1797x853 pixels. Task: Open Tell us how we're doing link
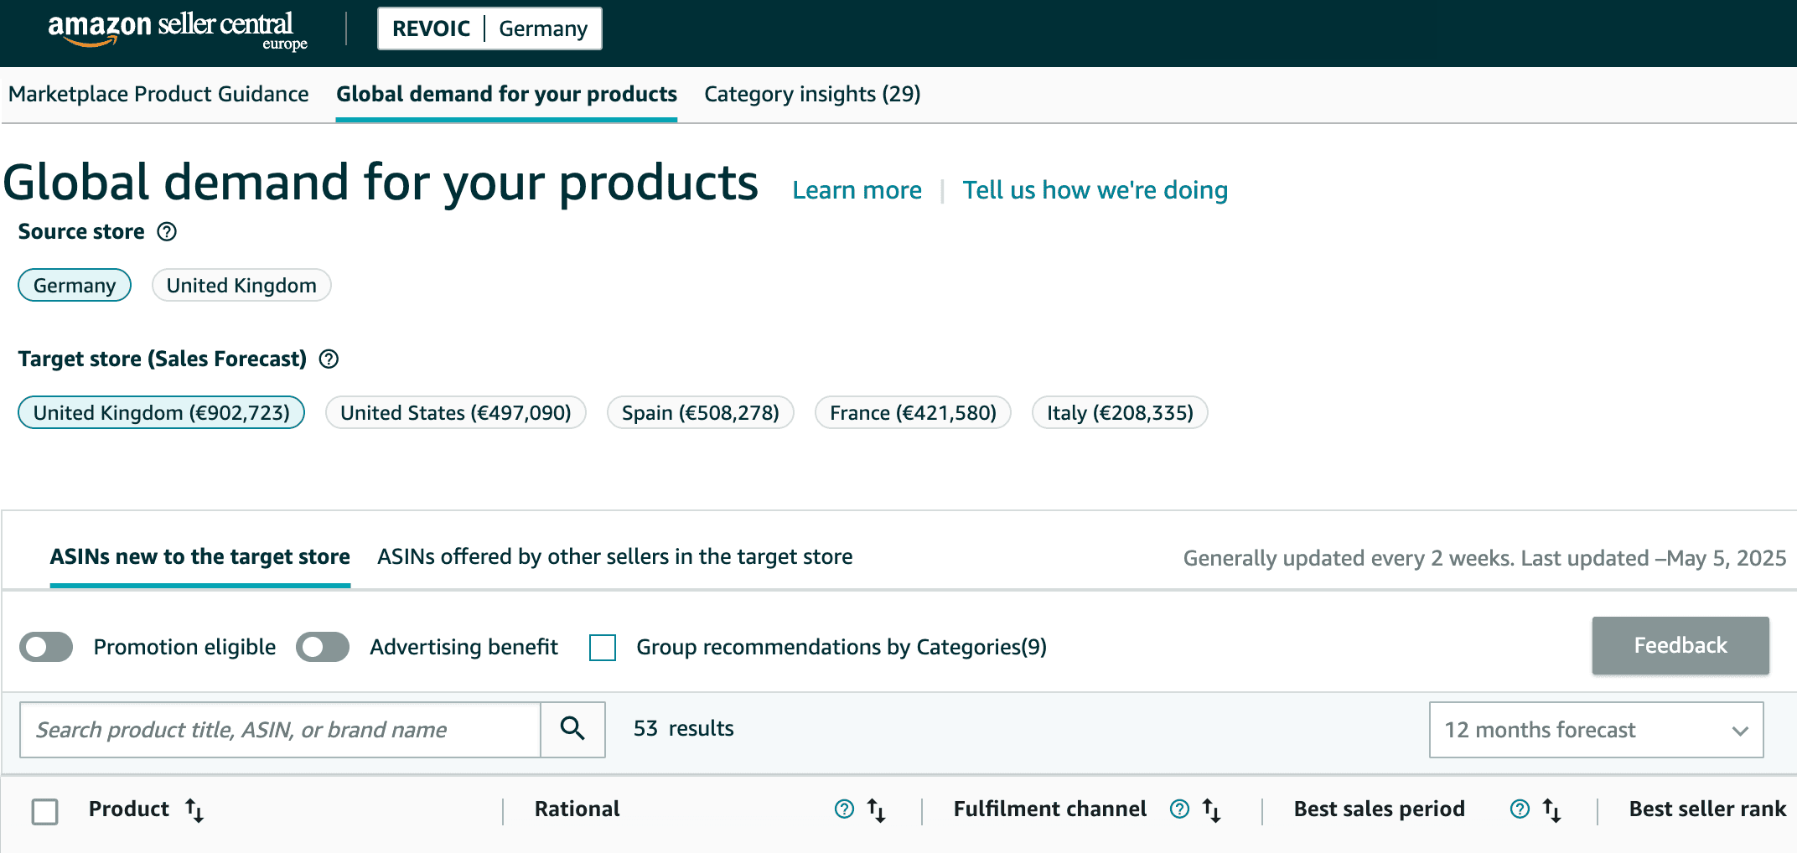[x=1095, y=190]
